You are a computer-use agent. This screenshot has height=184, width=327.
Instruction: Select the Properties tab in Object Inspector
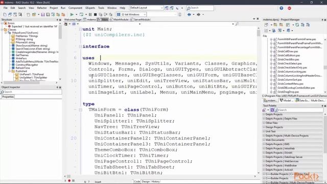8,97
